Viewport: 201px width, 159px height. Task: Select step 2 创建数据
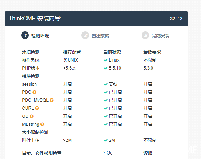95,35
